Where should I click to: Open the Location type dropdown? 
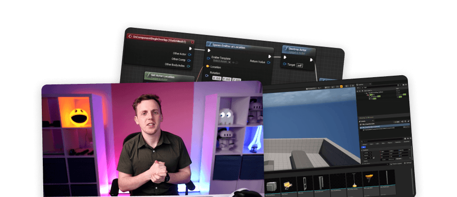[367, 152]
